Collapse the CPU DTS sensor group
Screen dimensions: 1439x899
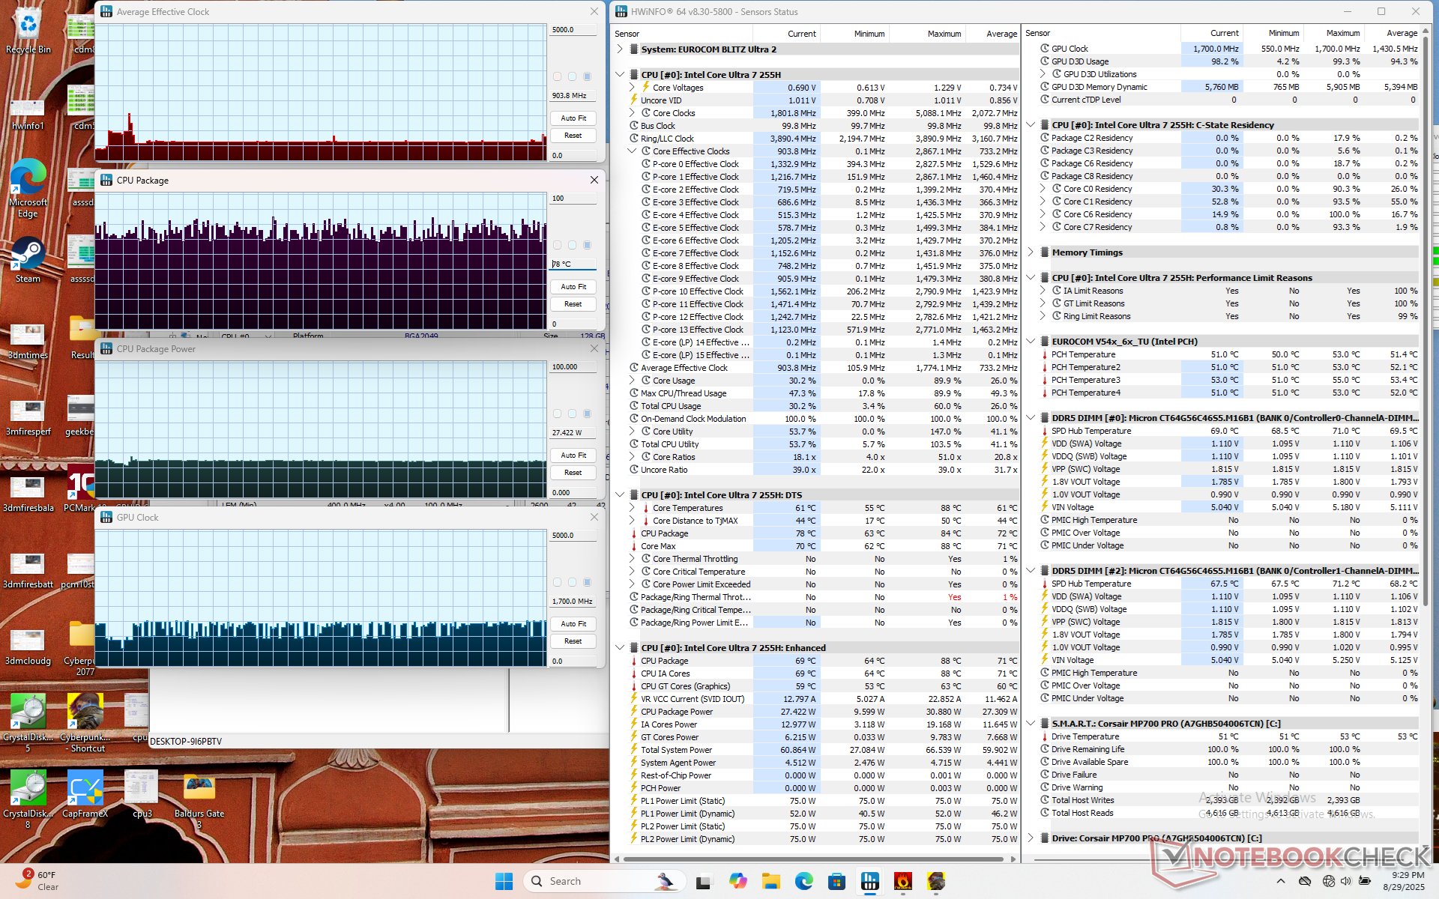click(x=620, y=495)
